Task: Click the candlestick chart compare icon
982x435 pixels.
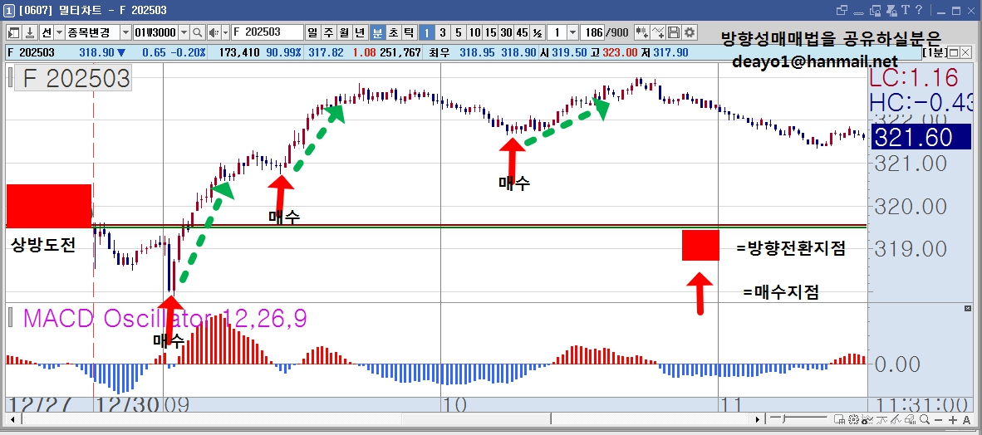Action: (x=642, y=32)
